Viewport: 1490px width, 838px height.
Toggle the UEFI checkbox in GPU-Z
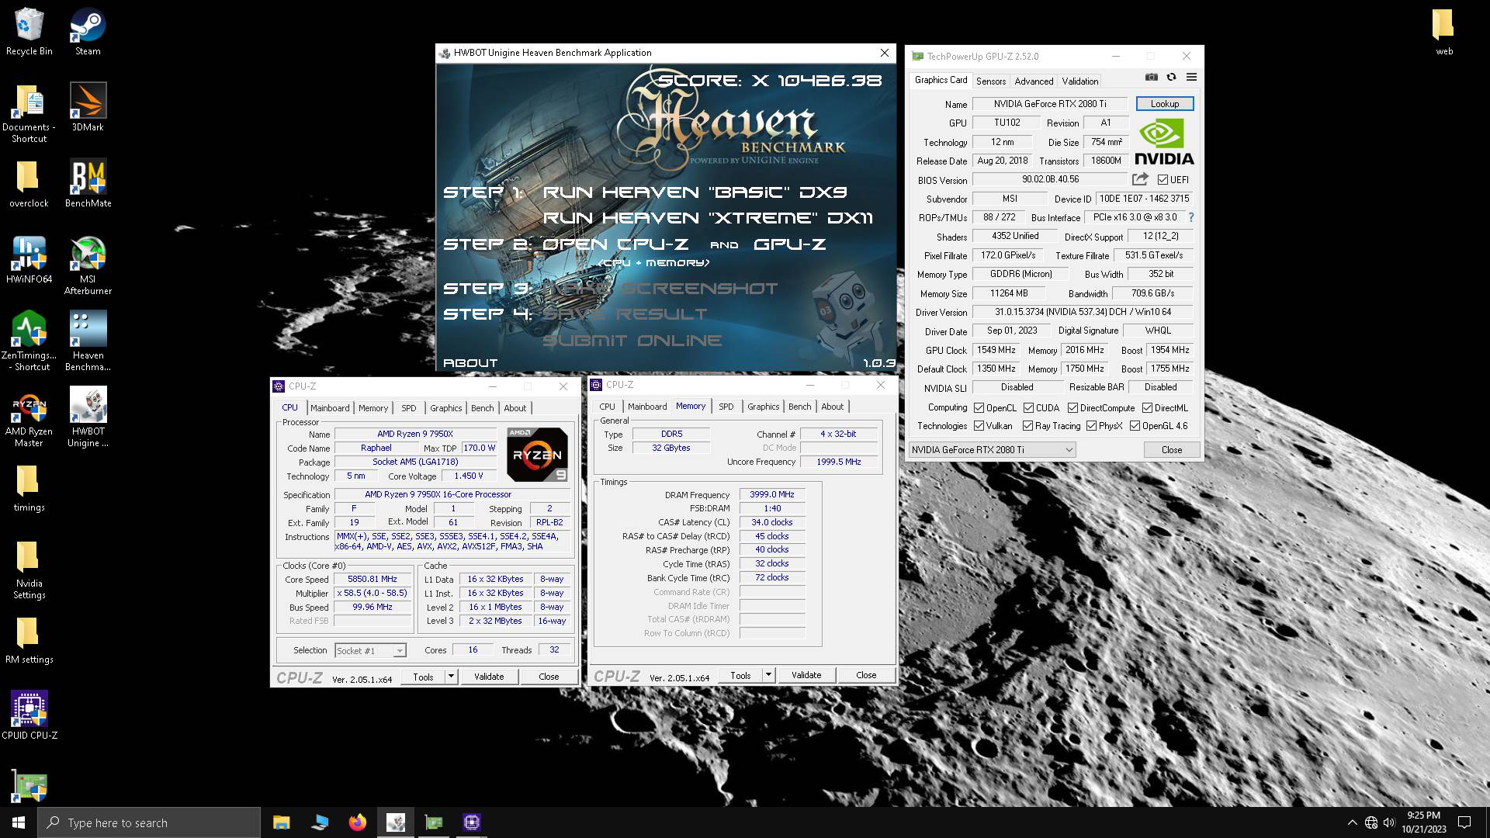tap(1163, 180)
